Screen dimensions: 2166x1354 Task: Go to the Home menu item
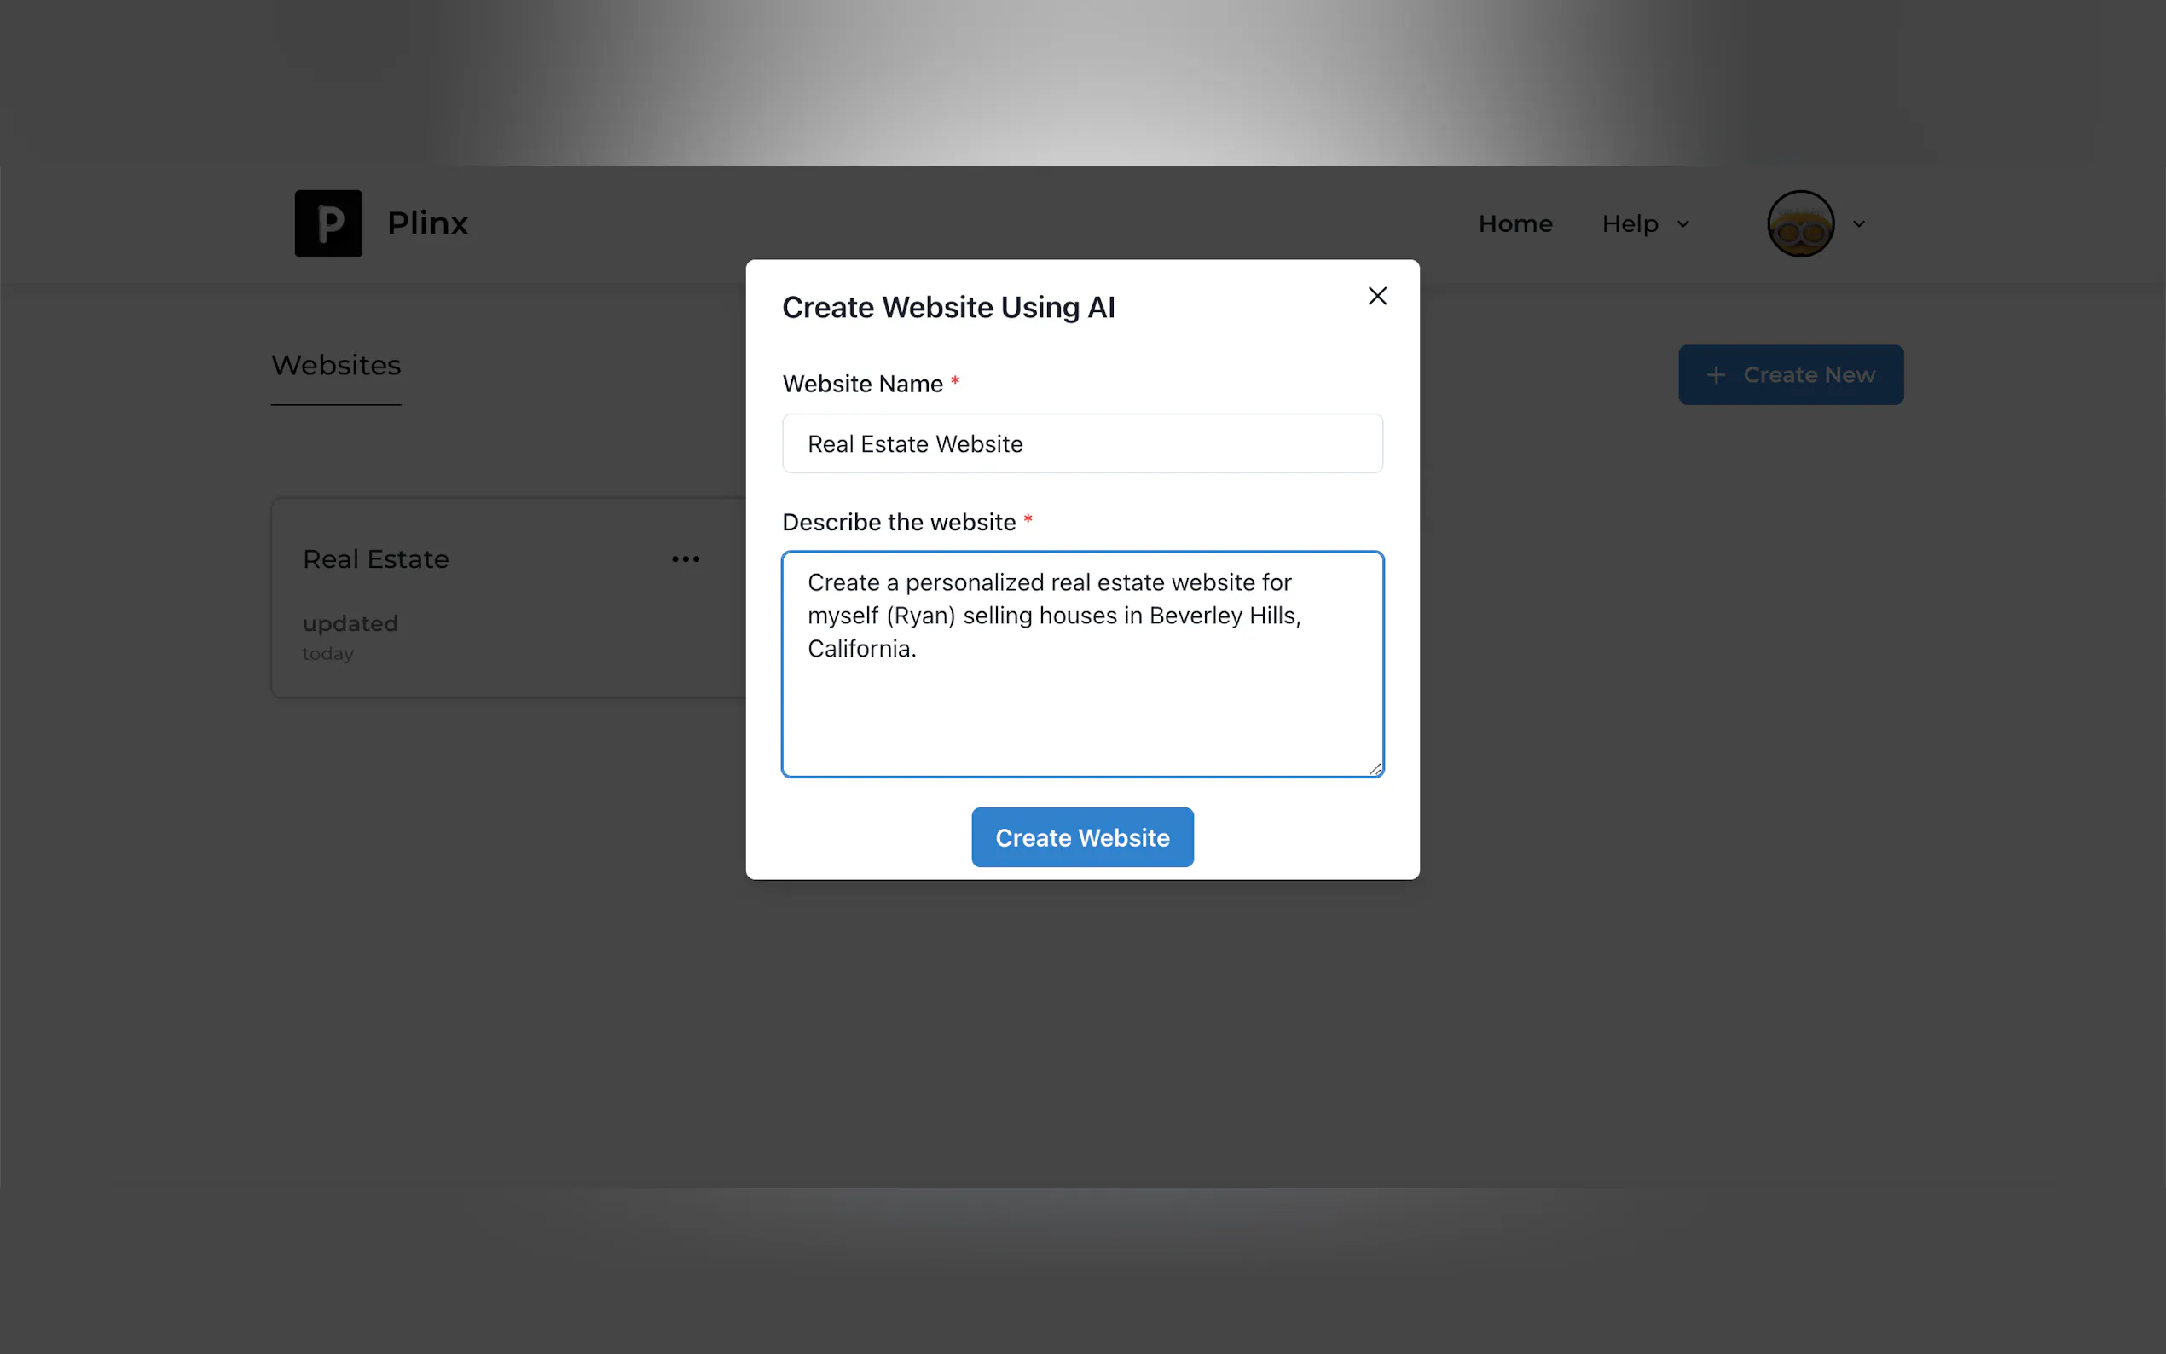pos(1515,223)
